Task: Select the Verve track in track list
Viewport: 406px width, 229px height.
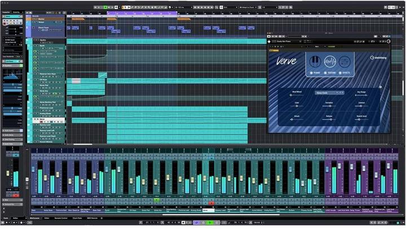Action: tap(48, 121)
